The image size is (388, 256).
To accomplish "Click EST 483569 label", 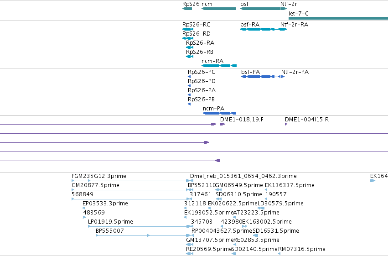I will pyautogui.click(x=94, y=213).
